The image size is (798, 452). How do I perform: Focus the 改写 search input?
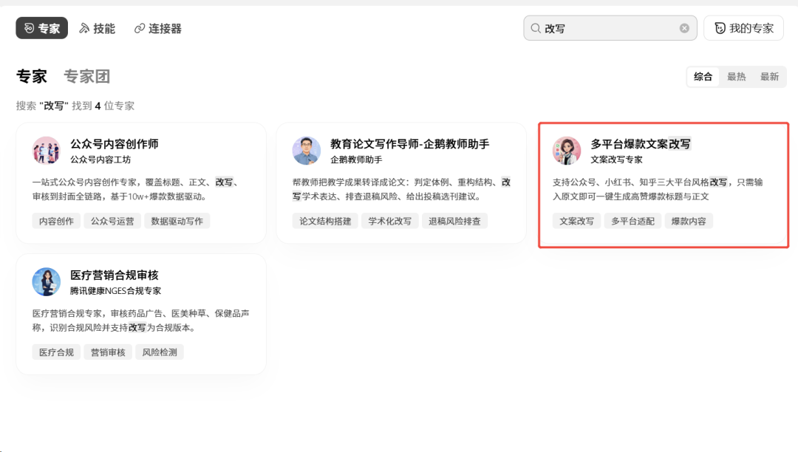tap(610, 29)
